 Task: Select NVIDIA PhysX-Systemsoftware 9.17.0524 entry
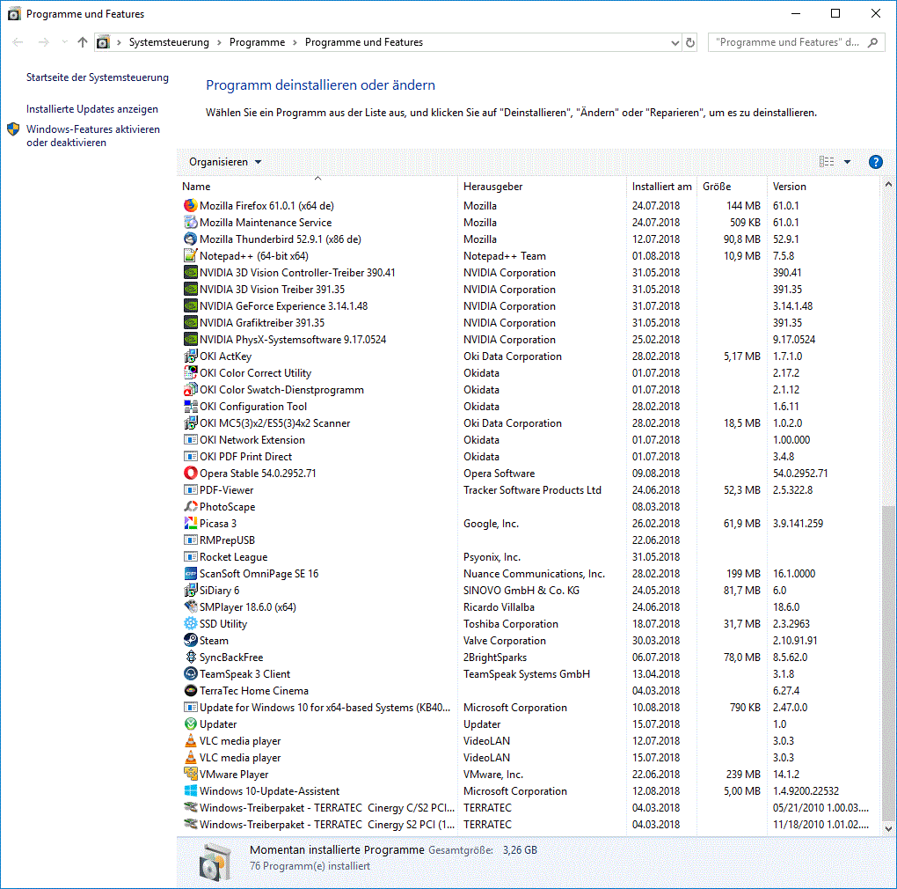529,339
